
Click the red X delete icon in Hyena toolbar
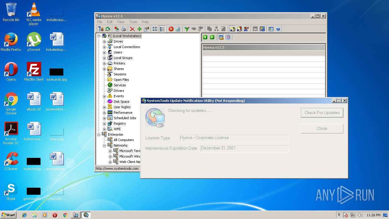click(132, 29)
